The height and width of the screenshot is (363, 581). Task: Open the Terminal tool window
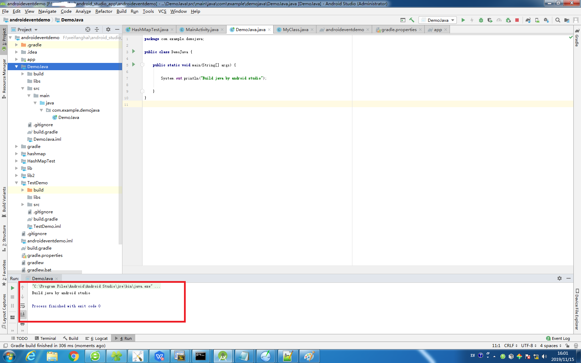tap(45, 338)
